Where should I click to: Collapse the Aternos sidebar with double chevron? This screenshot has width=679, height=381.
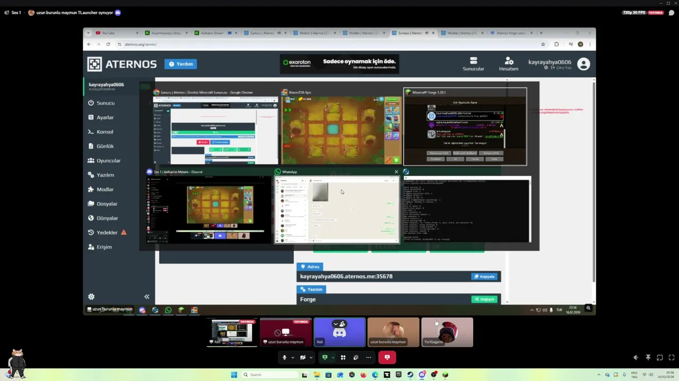pos(147,297)
